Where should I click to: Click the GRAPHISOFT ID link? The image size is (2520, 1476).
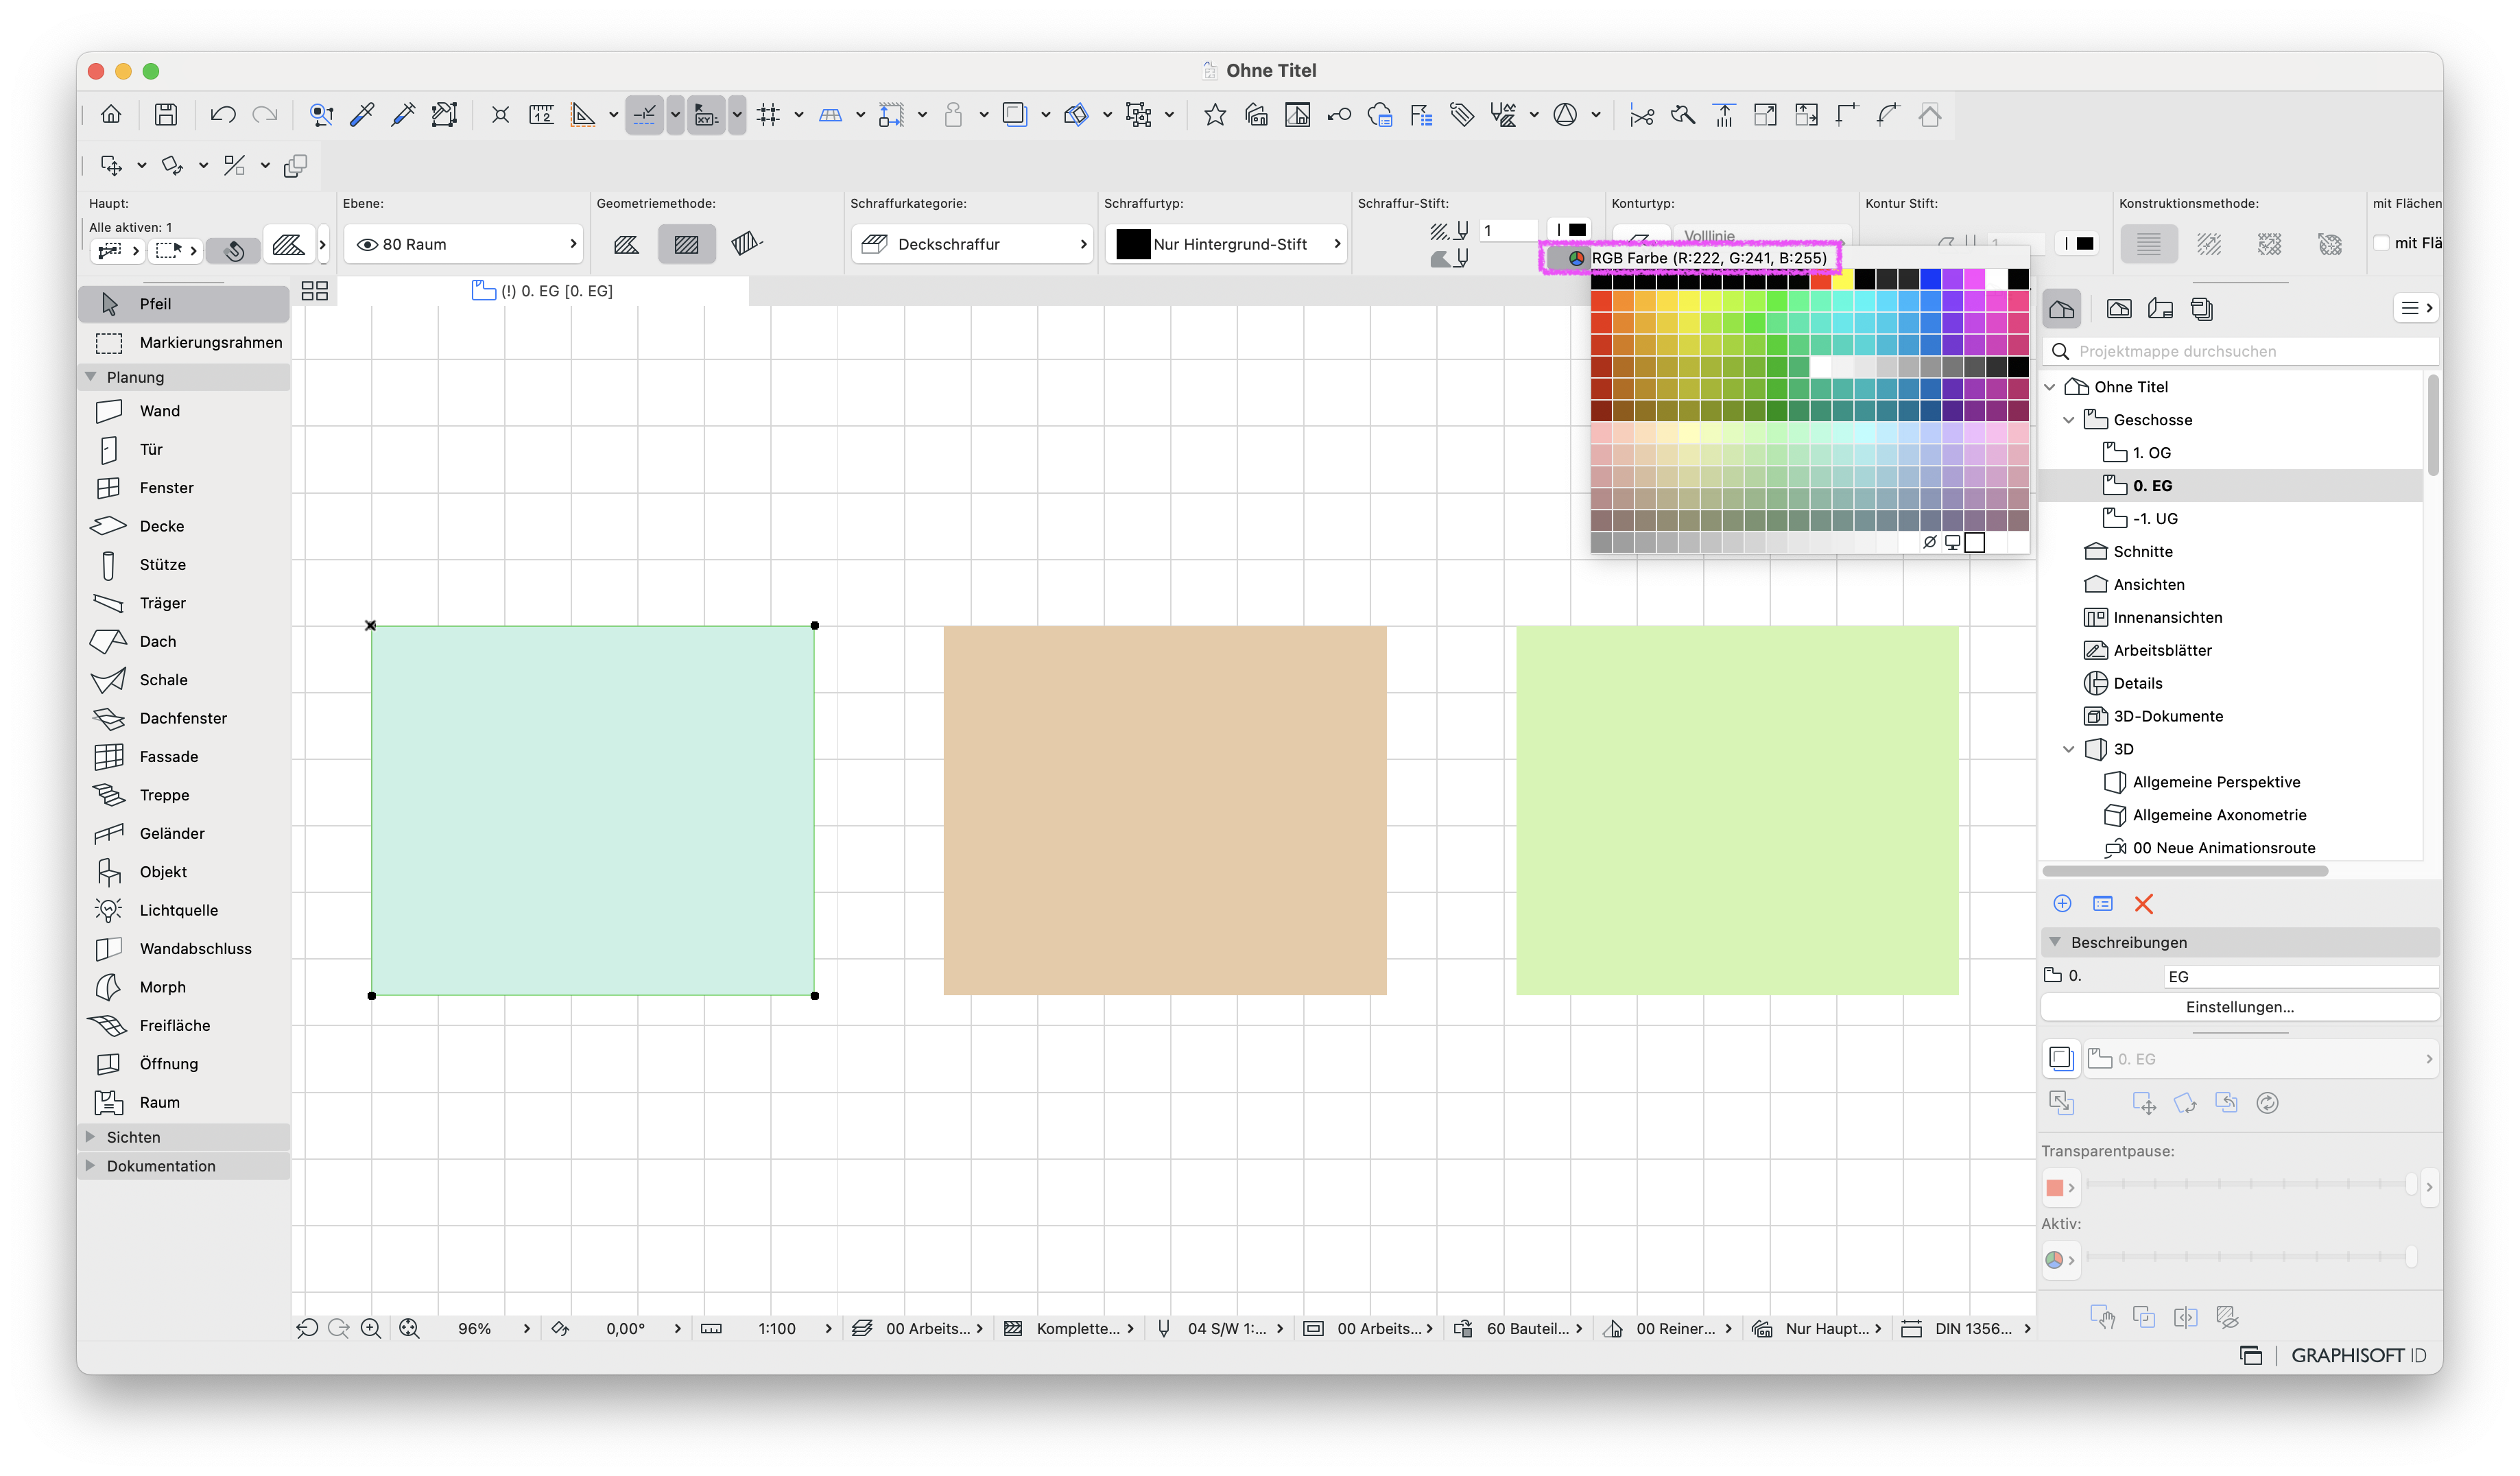click(x=2359, y=1355)
